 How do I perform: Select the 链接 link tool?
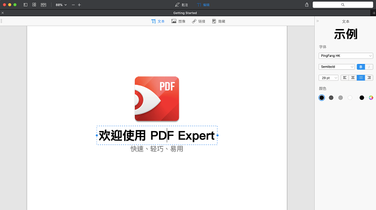click(198, 21)
